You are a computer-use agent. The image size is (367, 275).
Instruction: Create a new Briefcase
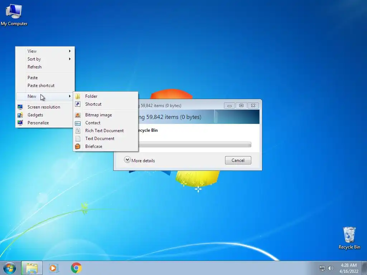pyautogui.click(x=106, y=146)
